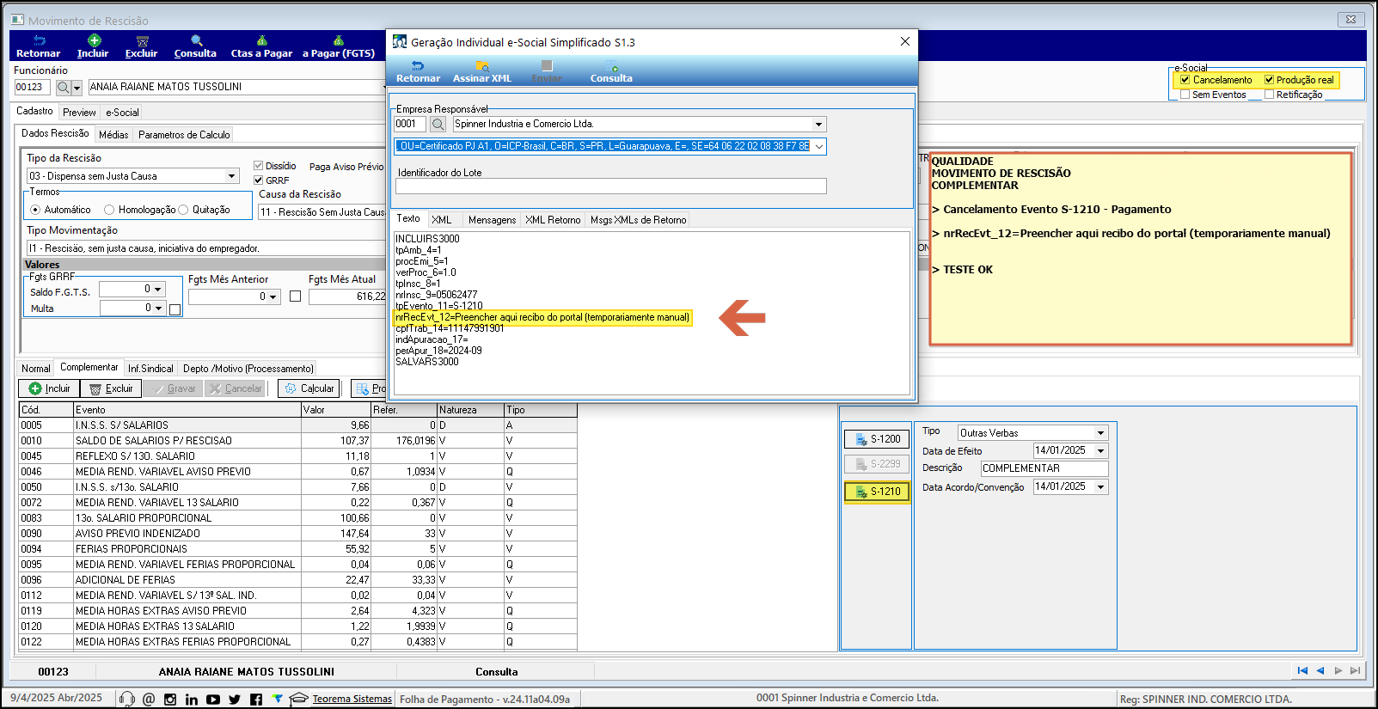Click the Descrição field containing COMPLEMENTAR
Image resolution: width=1378 pixels, height=709 pixels.
click(x=1044, y=468)
